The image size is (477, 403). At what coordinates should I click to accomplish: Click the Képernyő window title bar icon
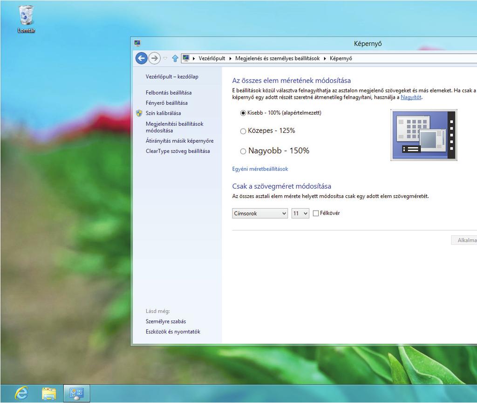click(x=137, y=43)
